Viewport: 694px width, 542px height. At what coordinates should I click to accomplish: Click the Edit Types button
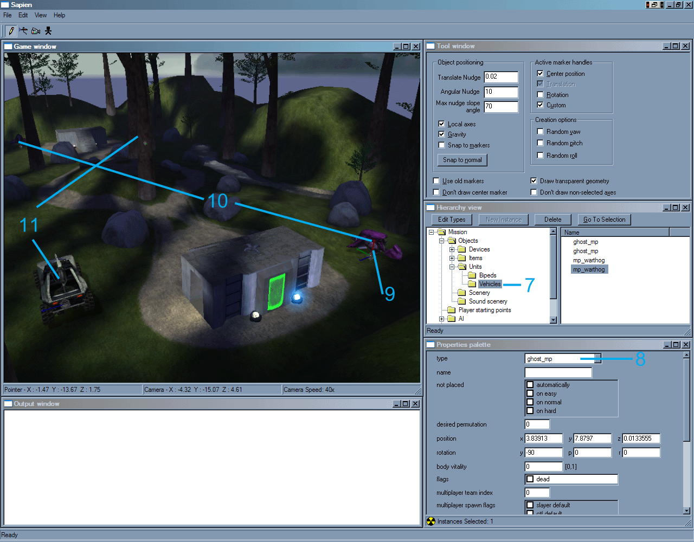point(452,220)
